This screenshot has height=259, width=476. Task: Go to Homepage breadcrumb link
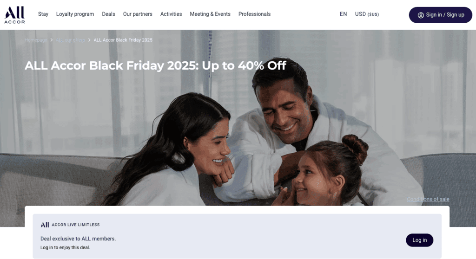pyautogui.click(x=36, y=40)
